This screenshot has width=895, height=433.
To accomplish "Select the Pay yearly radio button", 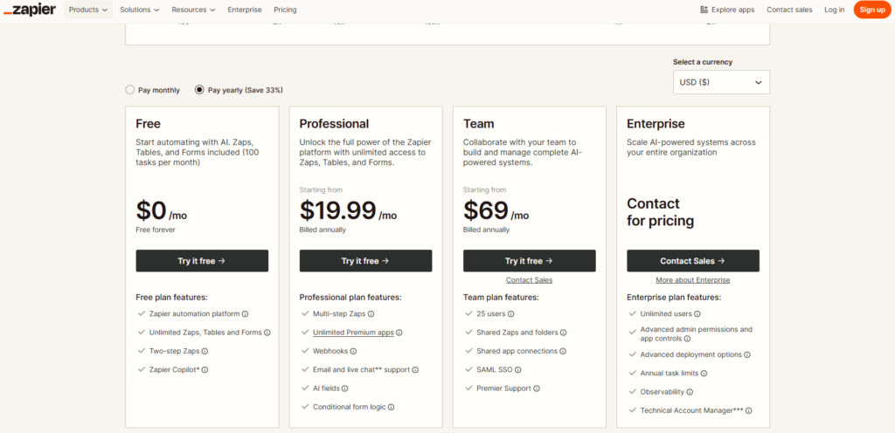I will [199, 90].
